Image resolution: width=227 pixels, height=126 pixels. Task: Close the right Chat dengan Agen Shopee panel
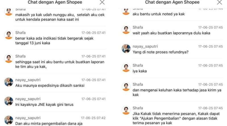[x=219, y=2]
